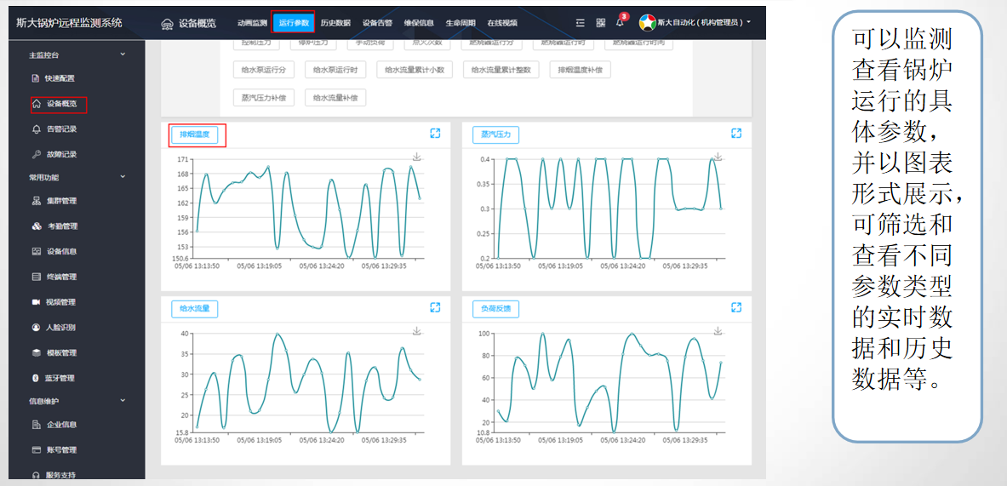Maximize the 负荷反馈 chart panel
This screenshot has height=486, width=1007.
point(736,307)
